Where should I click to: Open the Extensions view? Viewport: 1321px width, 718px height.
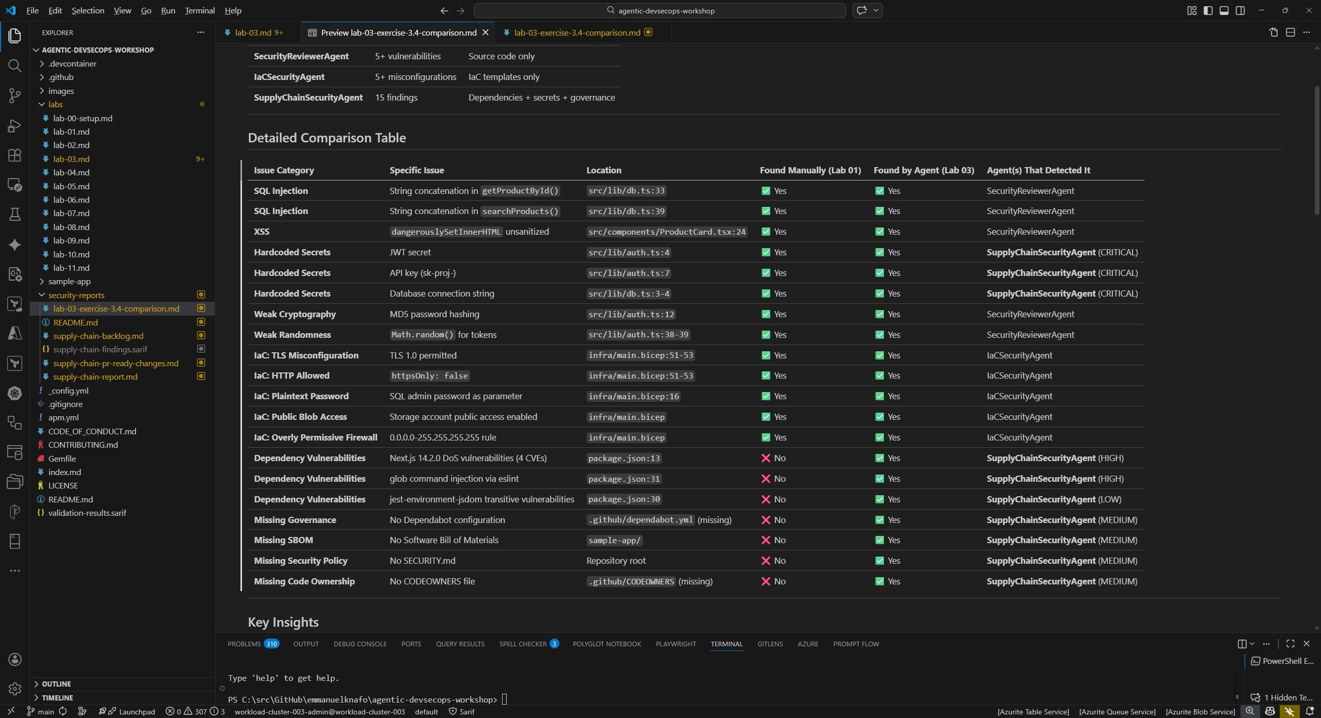pos(14,155)
